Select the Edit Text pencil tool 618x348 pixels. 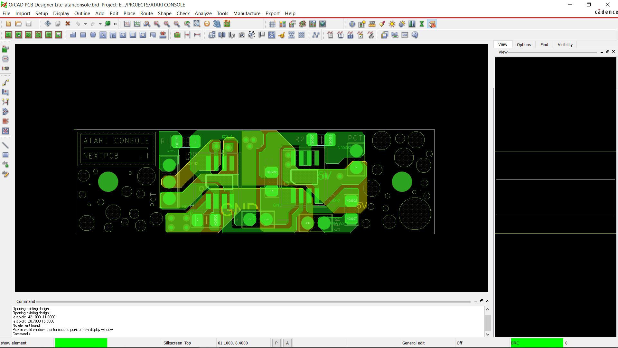[x=5, y=174]
